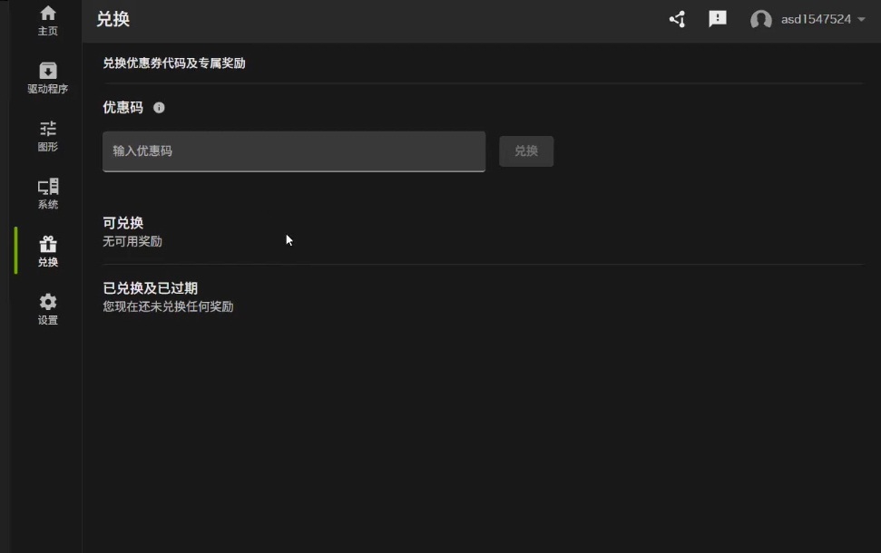The width and height of the screenshot is (881, 553).
Task: Open the feedback exclamation bubble icon
Action: [x=718, y=19]
